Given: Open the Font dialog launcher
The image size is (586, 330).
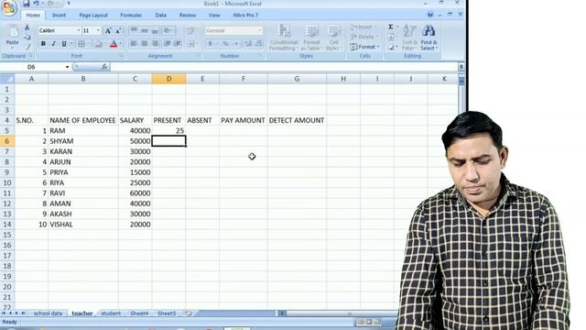Looking at the screenshot, I should coord(122,56).
